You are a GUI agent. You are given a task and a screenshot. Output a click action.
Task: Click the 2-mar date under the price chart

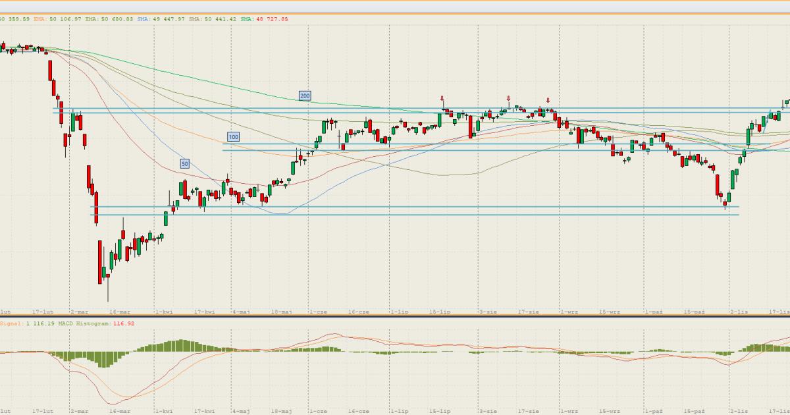80,310
